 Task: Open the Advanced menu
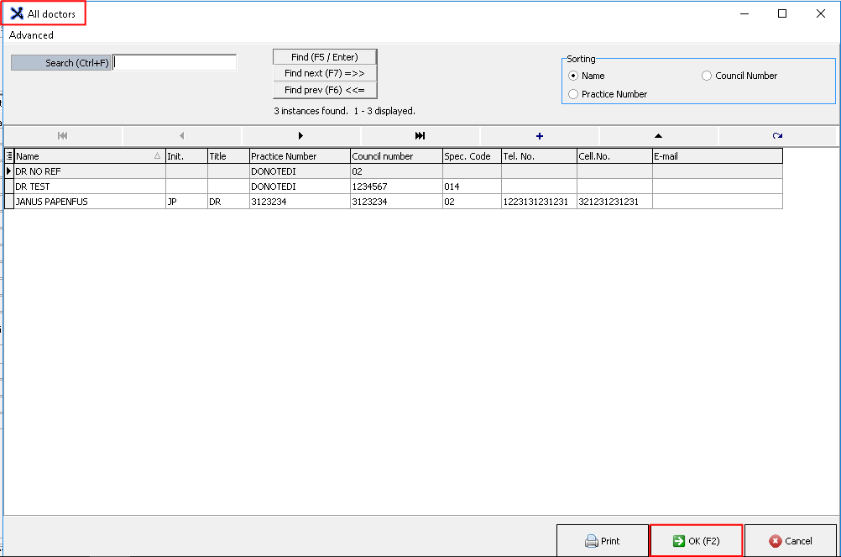(31, 35)
